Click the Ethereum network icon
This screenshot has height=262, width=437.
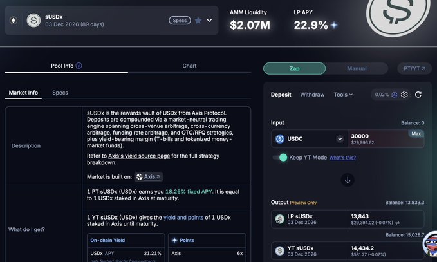click(14, 21)
